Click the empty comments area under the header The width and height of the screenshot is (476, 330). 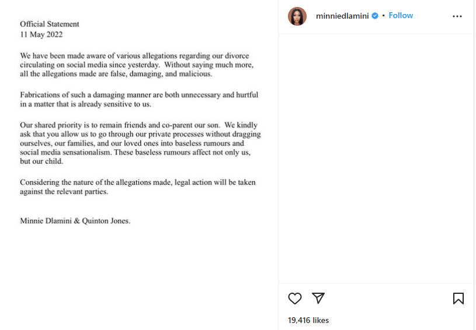pyautogui.click(x=376, y=159)
